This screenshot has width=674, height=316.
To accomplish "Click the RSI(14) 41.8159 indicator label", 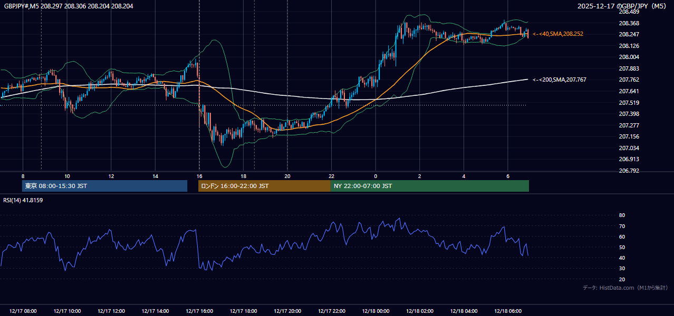I will [x=23, y=200].
